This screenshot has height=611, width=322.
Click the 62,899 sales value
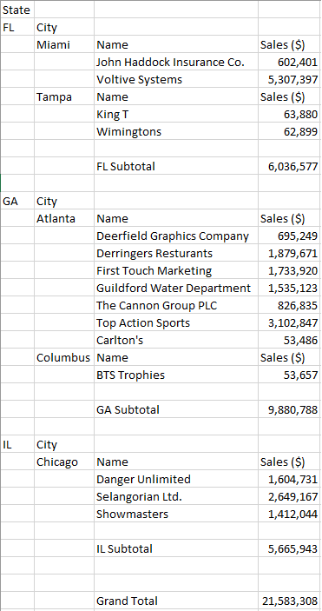pyautogui.click(x=290, y=132)
